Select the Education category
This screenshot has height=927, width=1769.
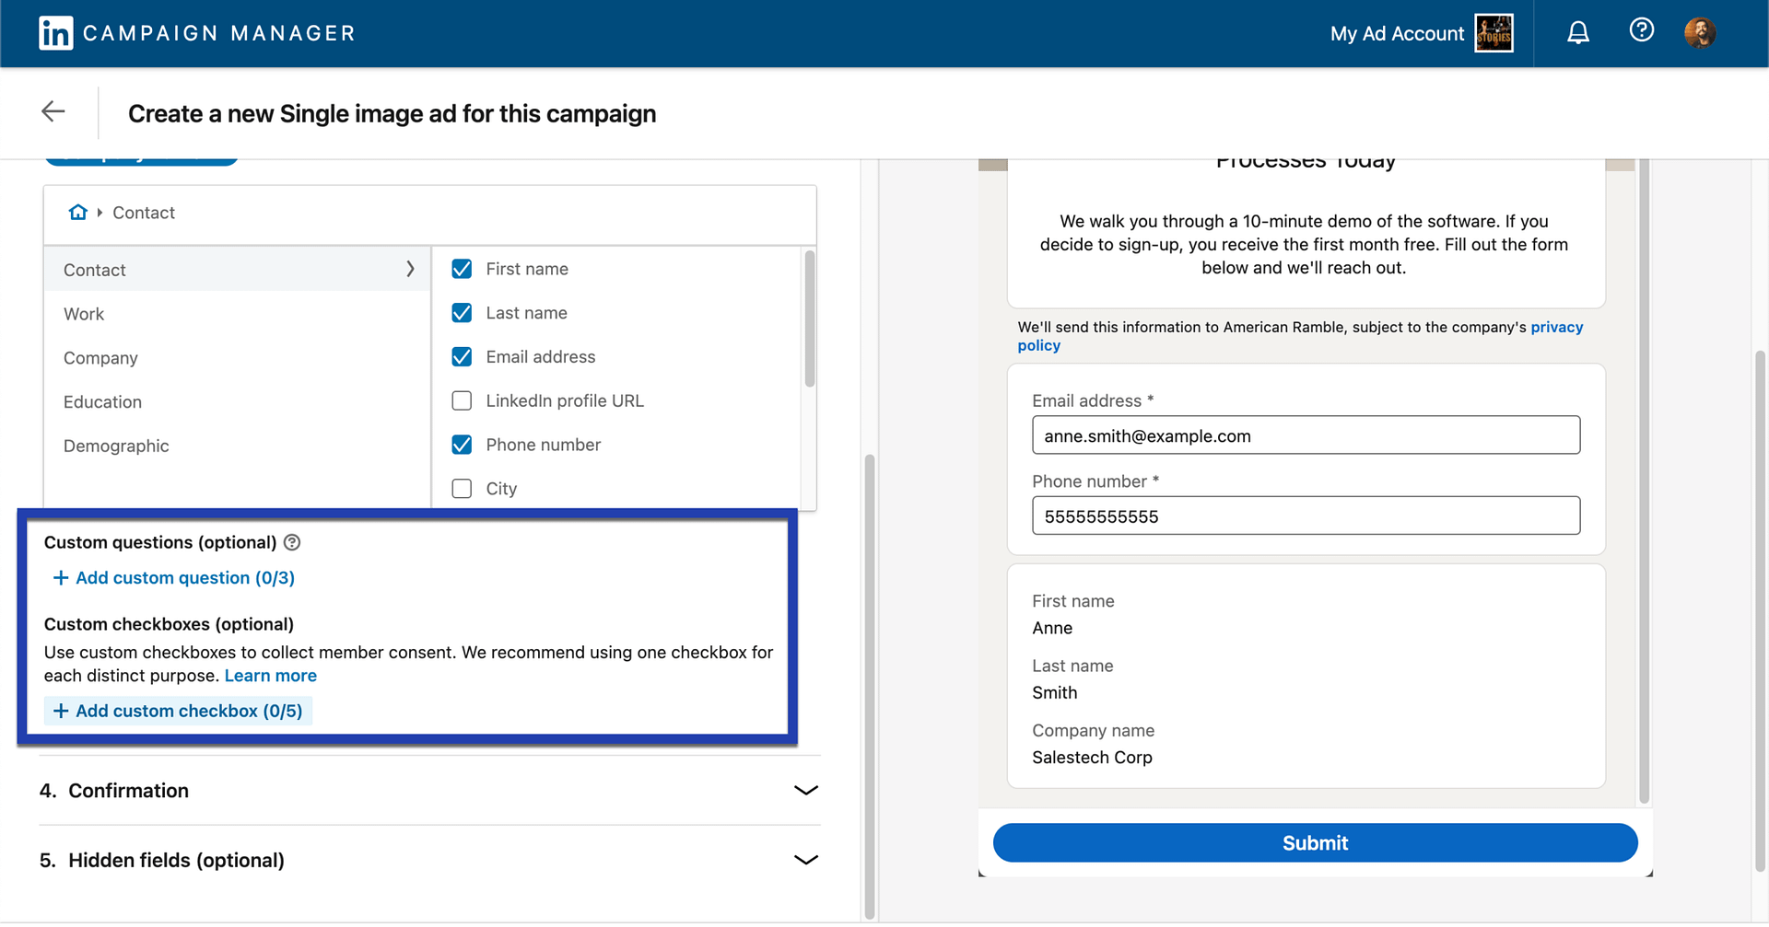click(x=238, y=402)
